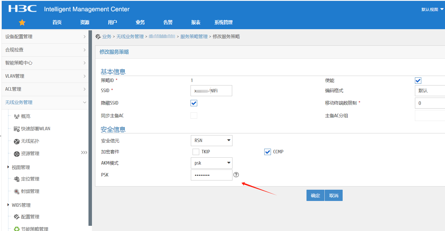Open the 安全信元 RSN dropdown
This screenshot has height=231, width=445.
point(211,141)
